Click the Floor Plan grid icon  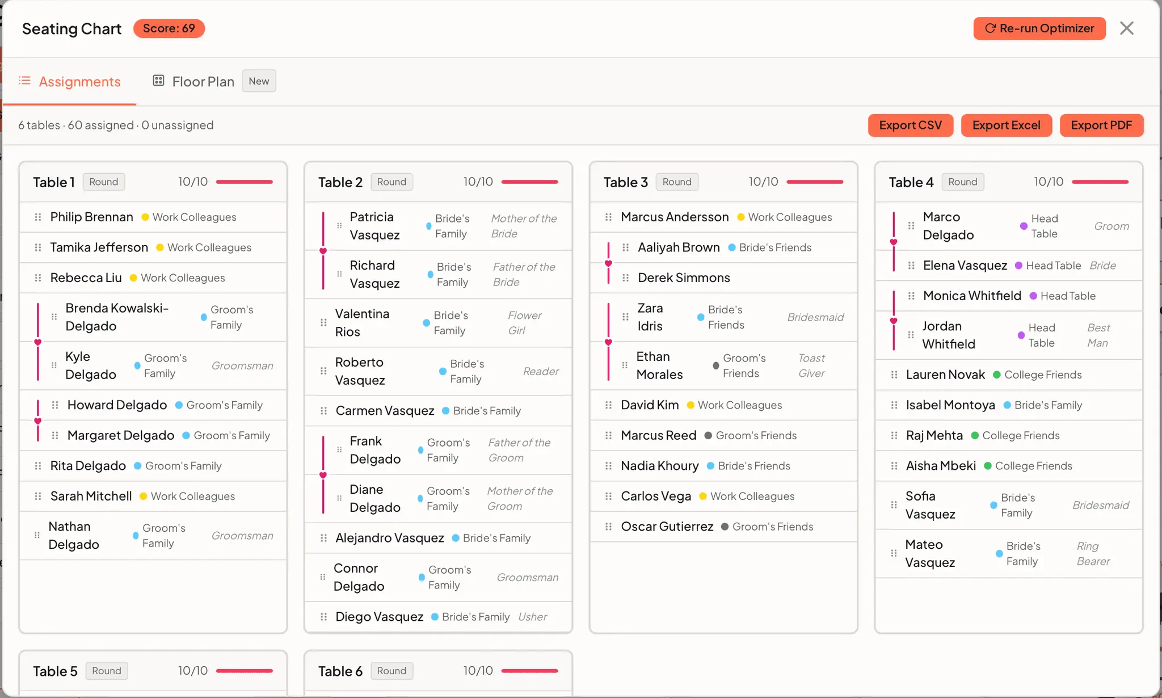point(158,81)
